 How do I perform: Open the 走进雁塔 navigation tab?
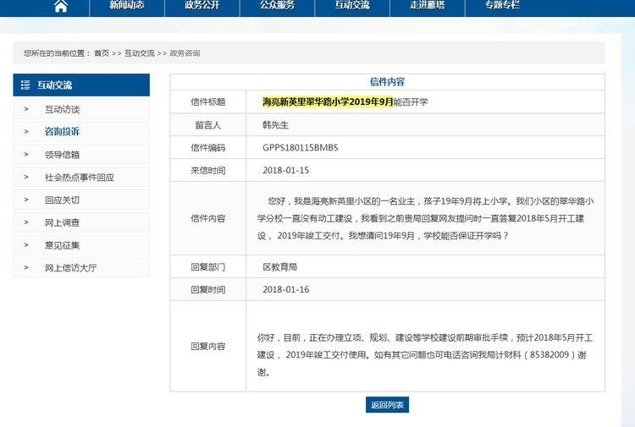(428, 5)
